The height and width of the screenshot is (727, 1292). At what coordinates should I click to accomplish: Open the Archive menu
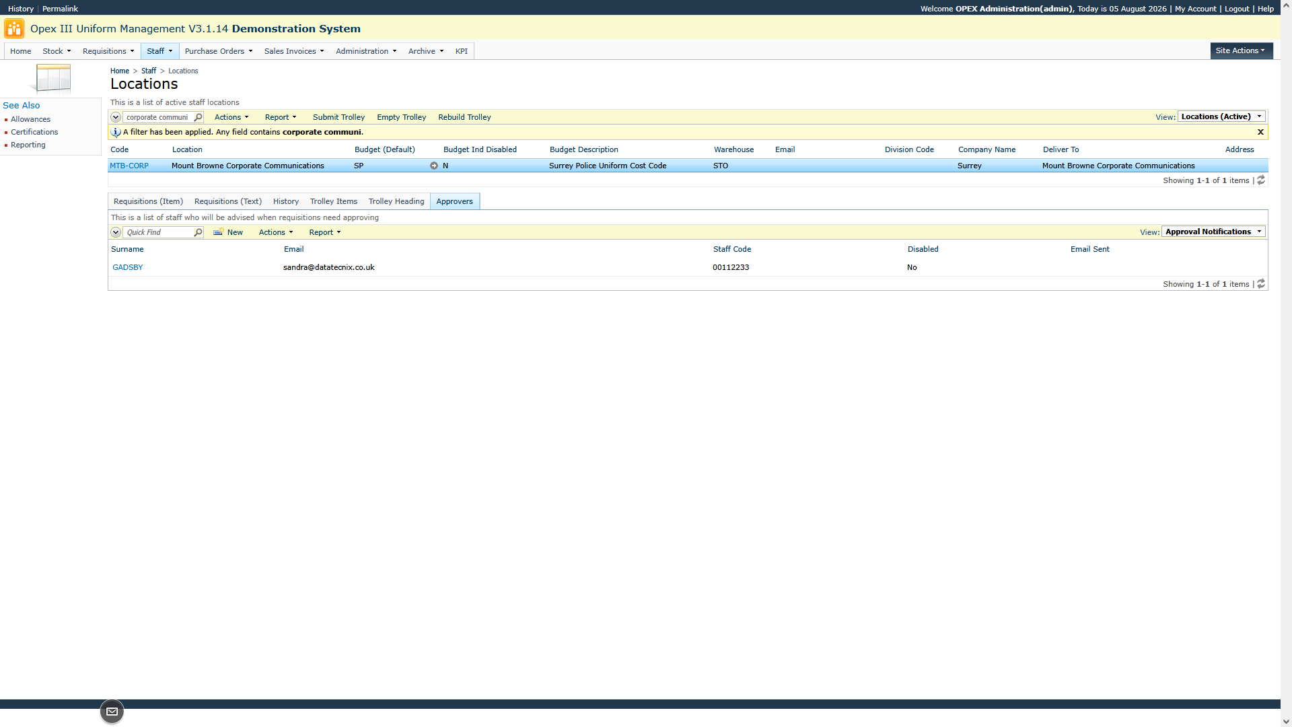(426, 51)
